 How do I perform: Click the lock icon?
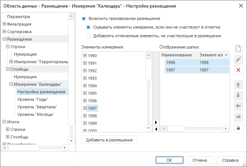tap(238, 128)
